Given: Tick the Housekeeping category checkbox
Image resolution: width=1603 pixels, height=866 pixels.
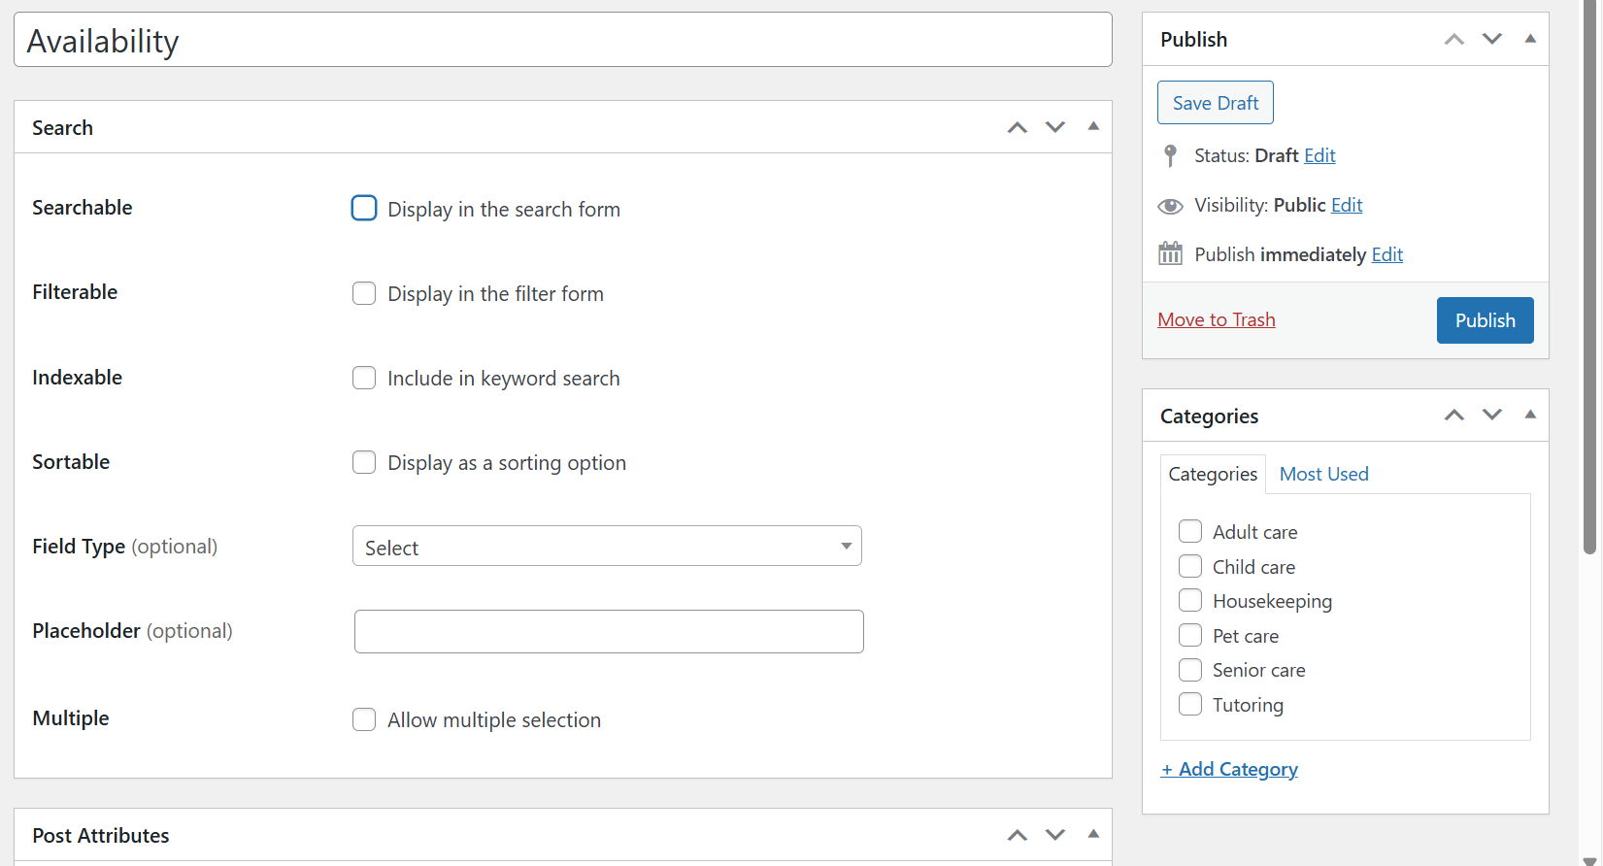Looking at the screenshot, I should point(1190,601).
